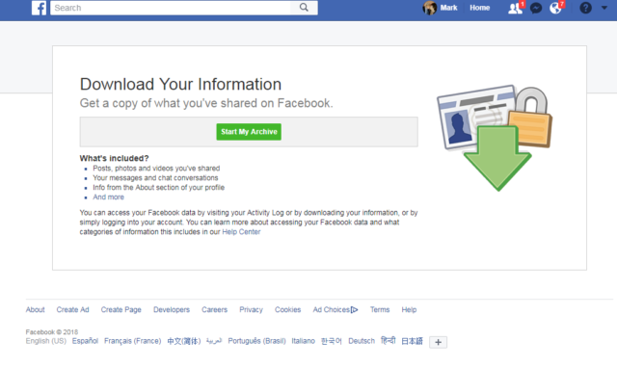Select Deutsch language link
This screenshot has height=368, width=617.
[362, 341]
